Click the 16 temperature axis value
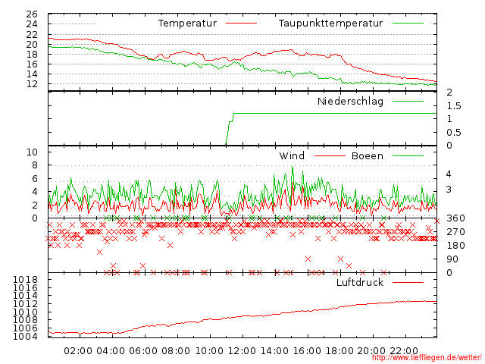Viewport: 485px width, 364px height. [32, 64]
